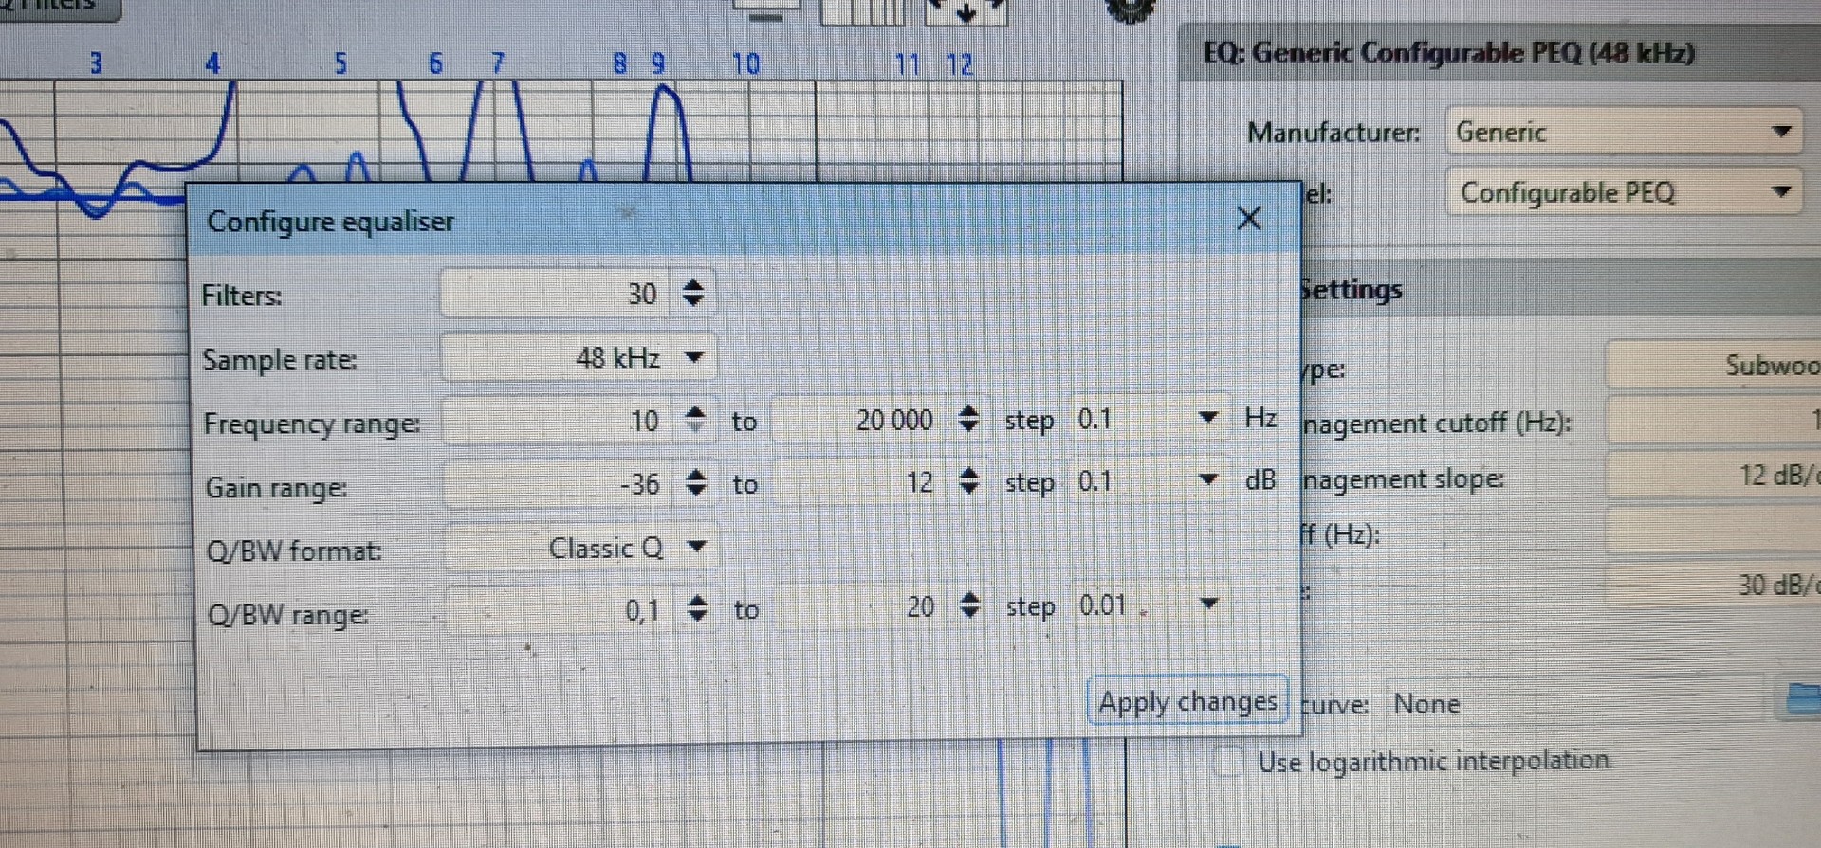Open the Sample rate dropdown
Screen dimensions: 1821x848
point(694,358)
